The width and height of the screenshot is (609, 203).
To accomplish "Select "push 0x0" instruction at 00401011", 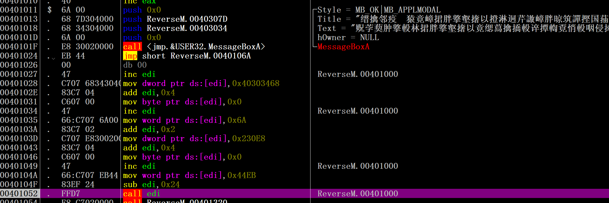I will [142, 10].
